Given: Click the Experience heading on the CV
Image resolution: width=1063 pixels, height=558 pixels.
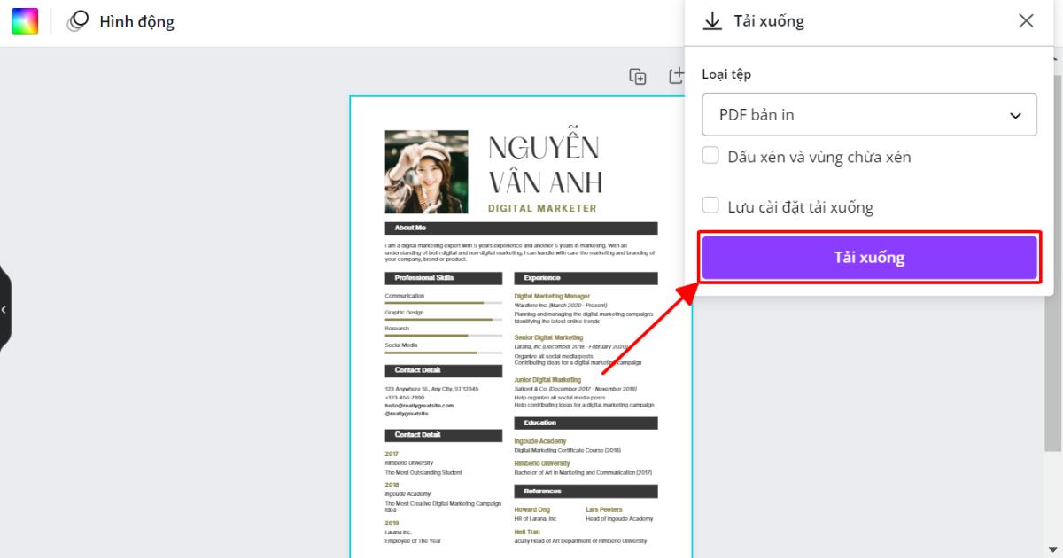Looking at the screenshot, I should click(586, 277).
